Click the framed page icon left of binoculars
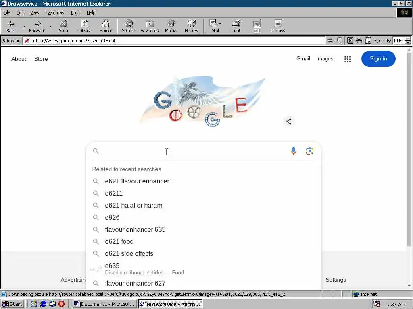The image size is (413, 309). click(350, 41)
